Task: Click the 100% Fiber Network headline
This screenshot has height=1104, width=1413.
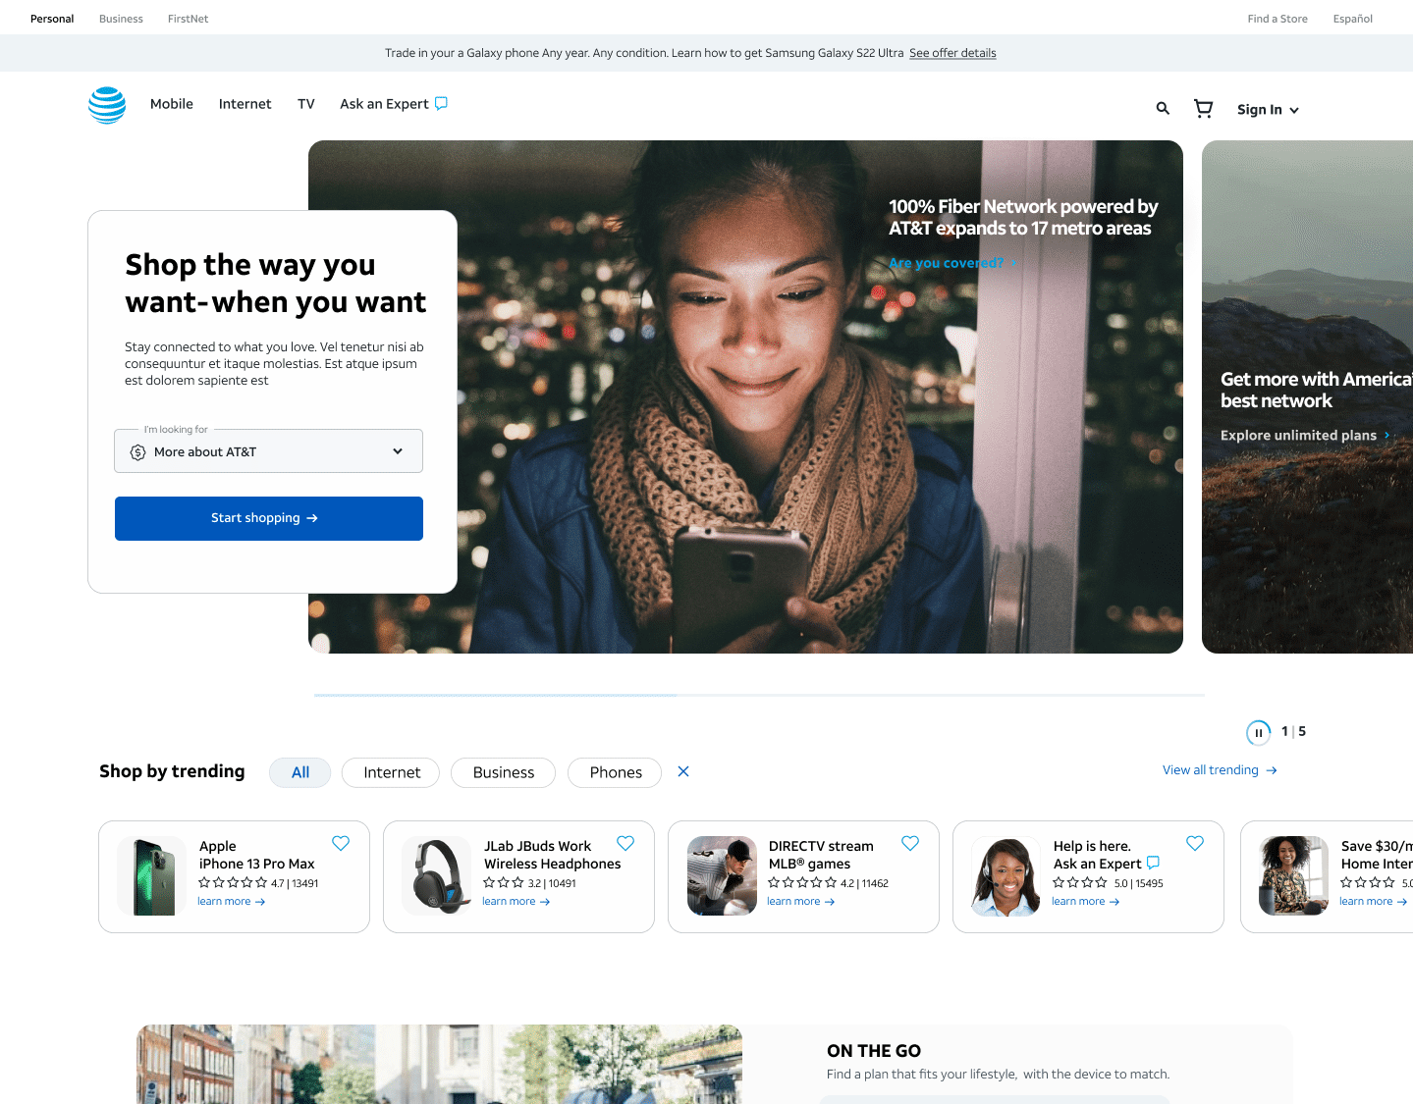Action: coord(1023,217)
